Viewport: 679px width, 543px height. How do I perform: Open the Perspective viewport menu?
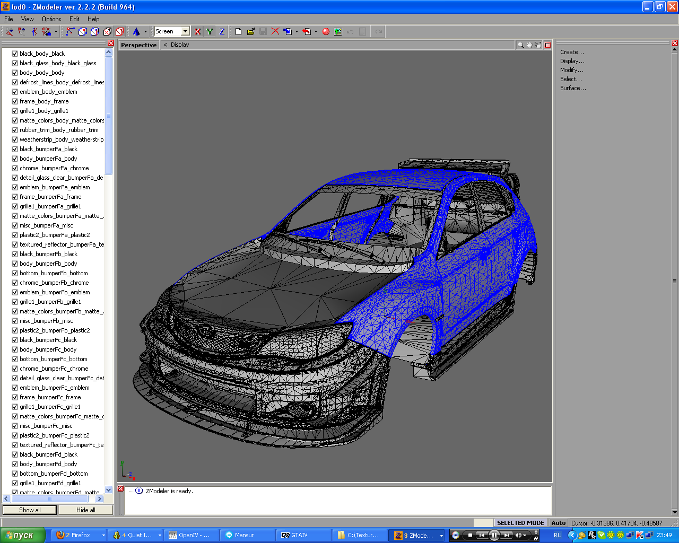(138, 45)
